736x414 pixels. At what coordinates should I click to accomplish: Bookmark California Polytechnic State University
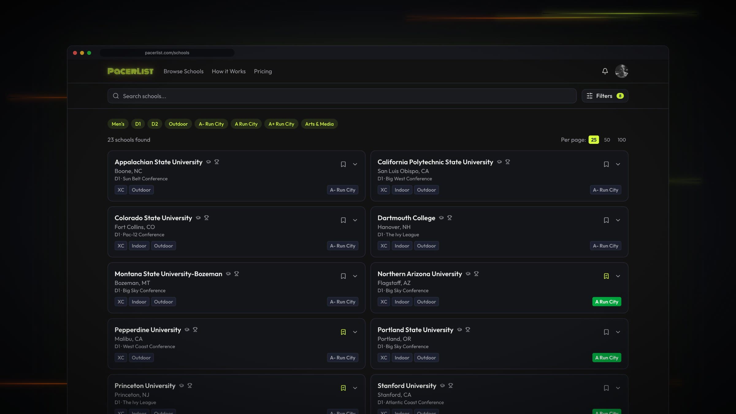[x=606, y=164]
